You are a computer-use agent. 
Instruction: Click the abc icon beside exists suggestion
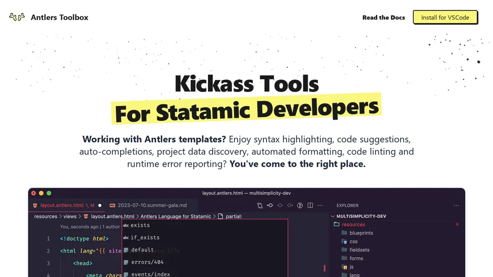126,225
